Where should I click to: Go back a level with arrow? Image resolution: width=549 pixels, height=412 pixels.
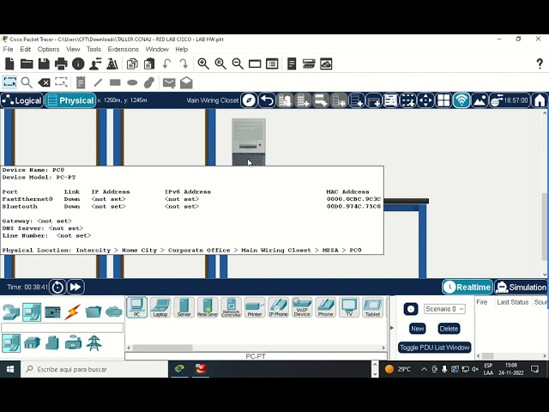point(267,101)
